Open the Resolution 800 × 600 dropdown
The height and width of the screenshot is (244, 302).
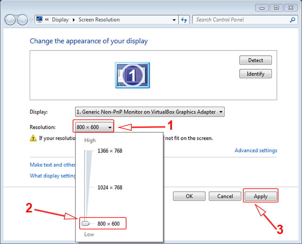[94, 127]
